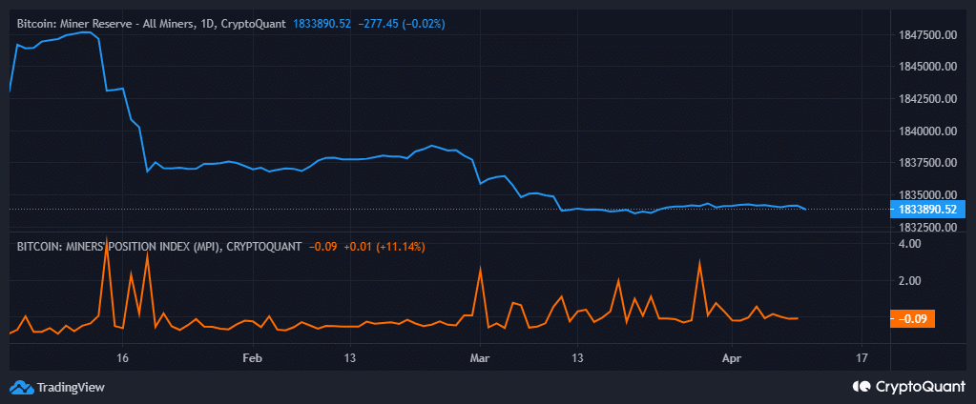The height and width of the screenshot is (404, 976).
Task: Select the Miners' Position Index (MPI) title
Action: (156, 247)
